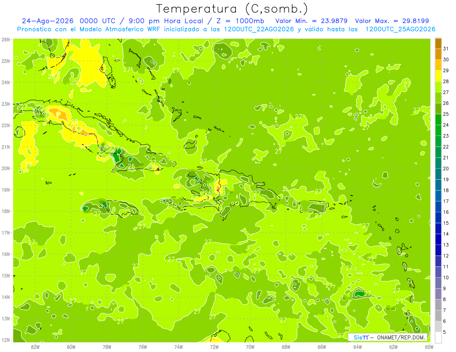
Task: Click the longitude label "72W"
Action: [x=214, y=347]
